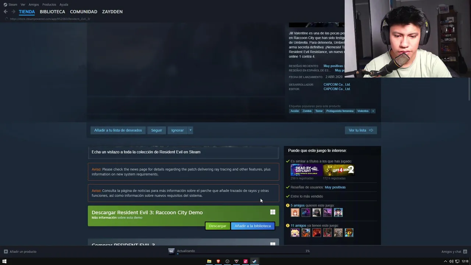Select the Terror tag
The height and width of the screenshot is (265, 471).
[x=319, y=111]
